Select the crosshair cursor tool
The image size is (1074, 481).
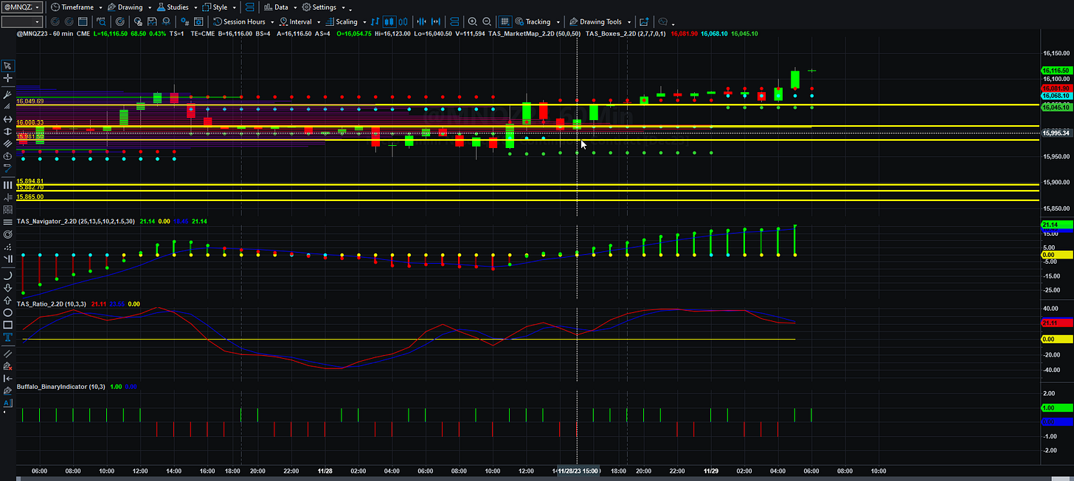7,77
